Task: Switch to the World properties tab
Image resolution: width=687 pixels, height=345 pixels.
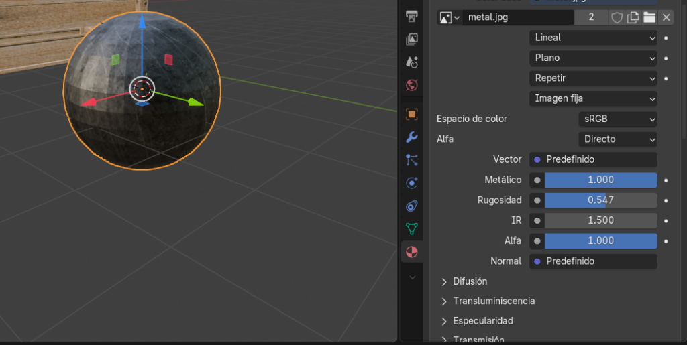Action: (412, 85)
